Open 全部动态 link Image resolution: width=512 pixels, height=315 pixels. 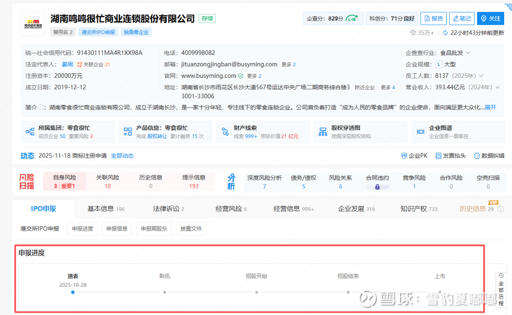122,156
